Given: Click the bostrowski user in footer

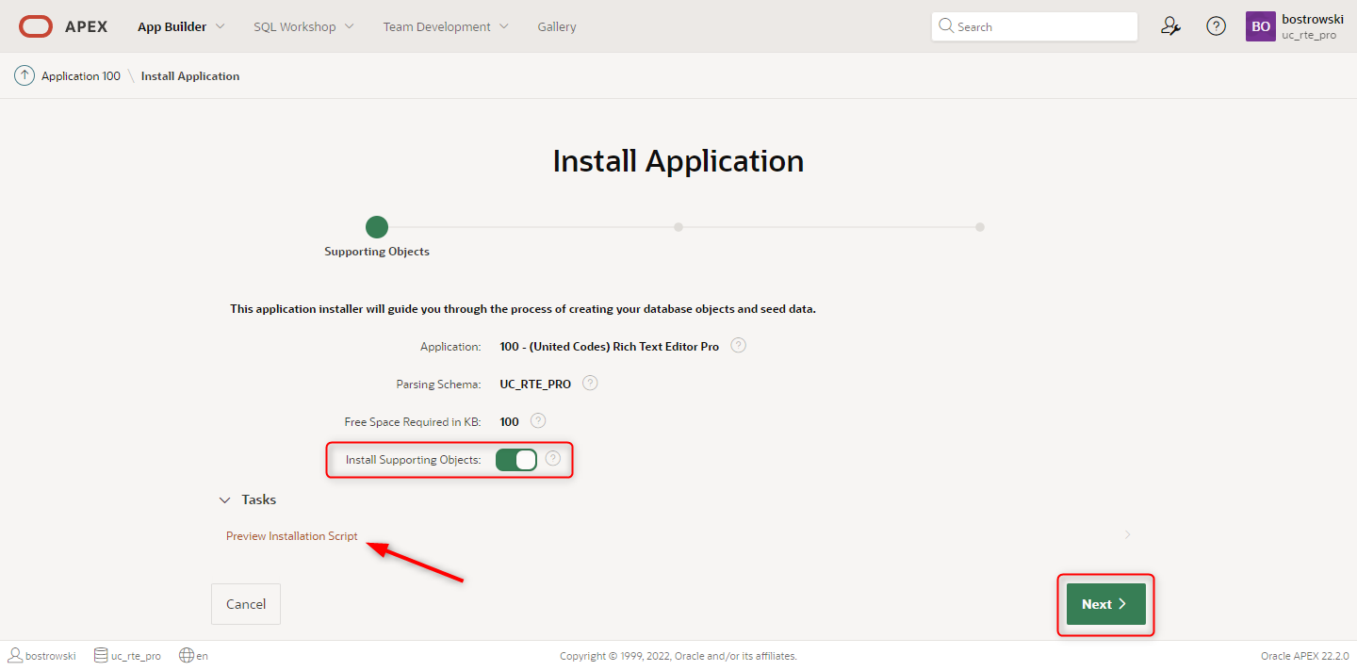Looking at the screenshot, I should point(42,655).
